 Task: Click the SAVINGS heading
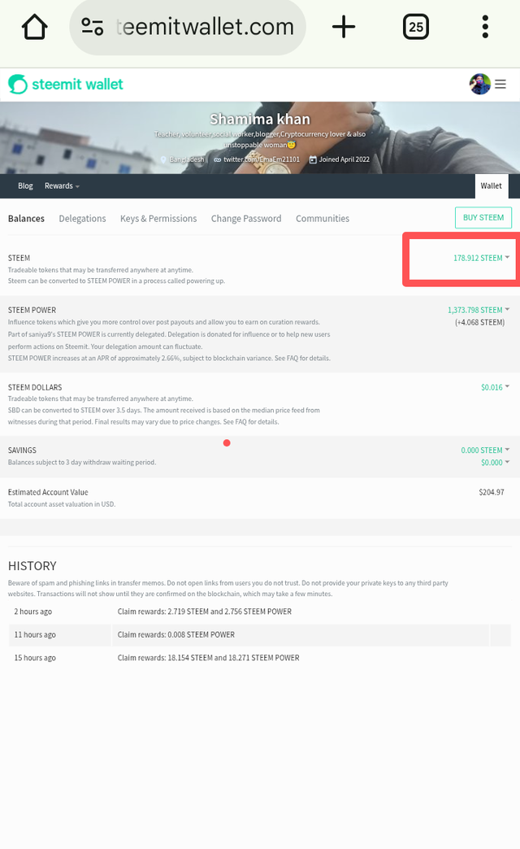22,450
